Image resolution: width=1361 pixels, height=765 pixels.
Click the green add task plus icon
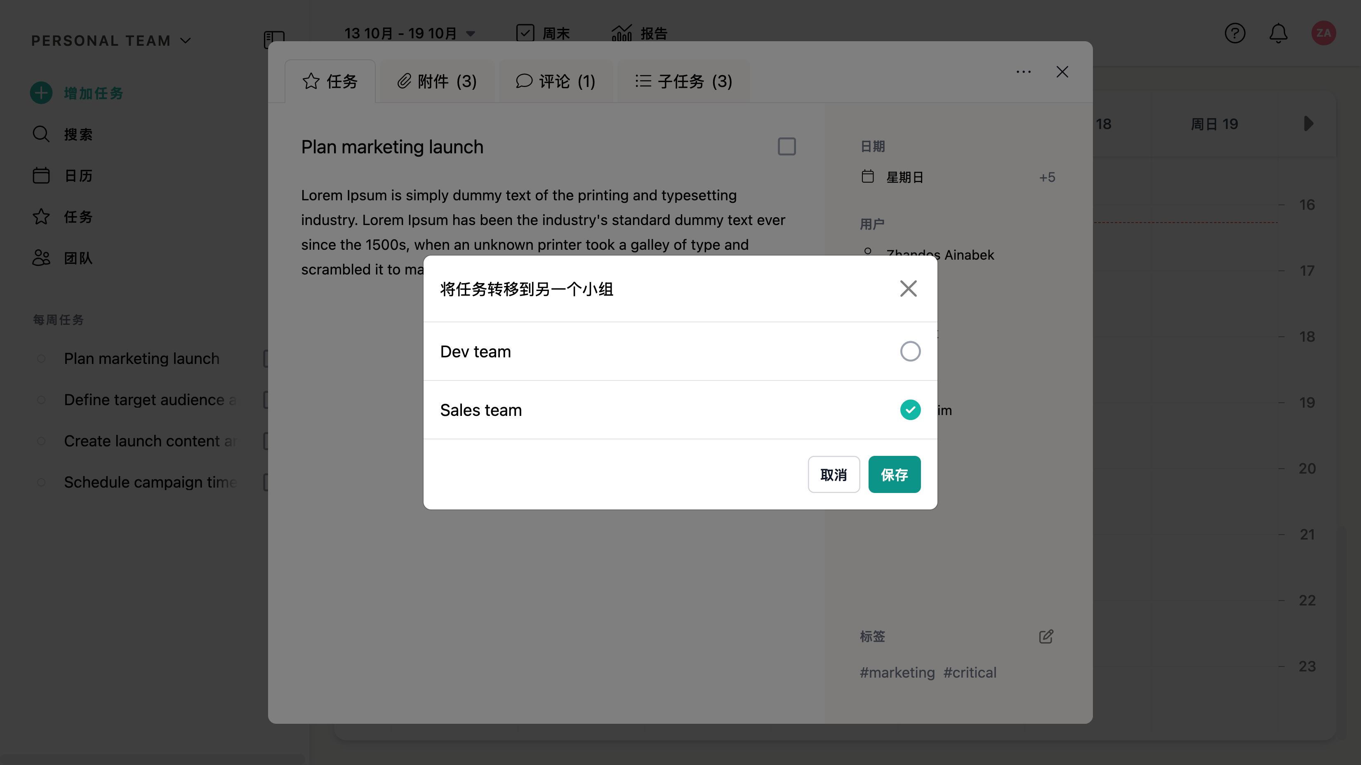point(41,93)
